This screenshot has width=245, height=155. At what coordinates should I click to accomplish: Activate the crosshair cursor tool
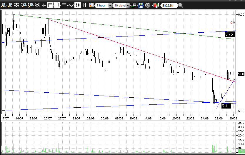pos(44,5)
